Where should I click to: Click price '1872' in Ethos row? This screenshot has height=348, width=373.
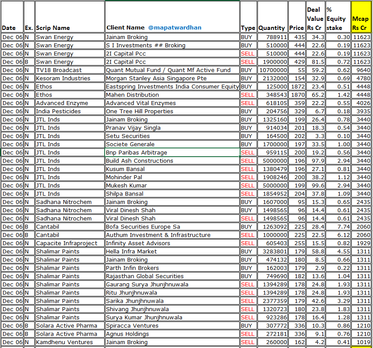pyautogui.click(x=297, y=86)
